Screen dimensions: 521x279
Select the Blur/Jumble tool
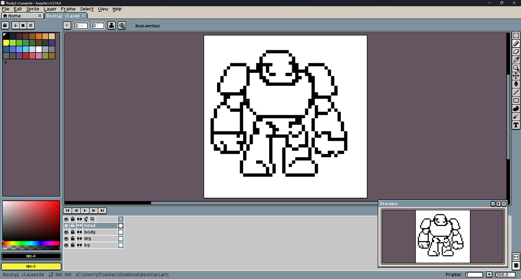pos(516,117)
